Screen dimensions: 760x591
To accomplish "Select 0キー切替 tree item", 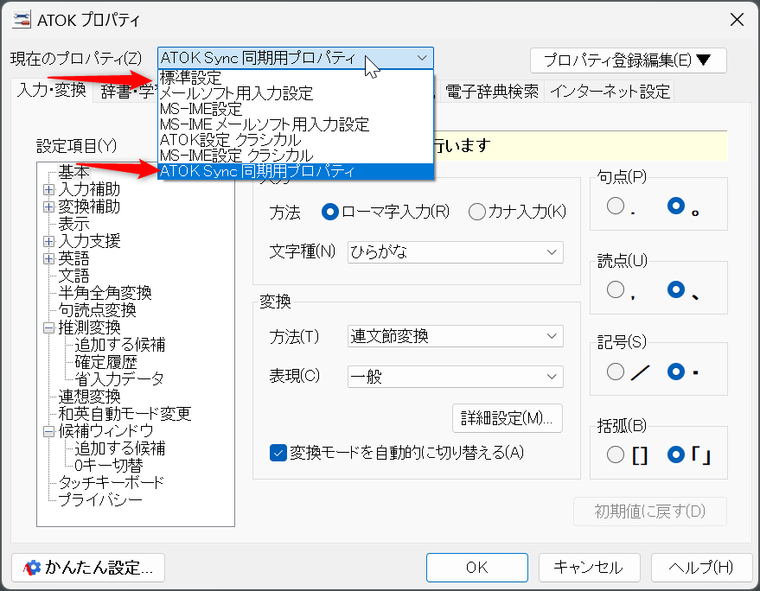I will [109, 466].
